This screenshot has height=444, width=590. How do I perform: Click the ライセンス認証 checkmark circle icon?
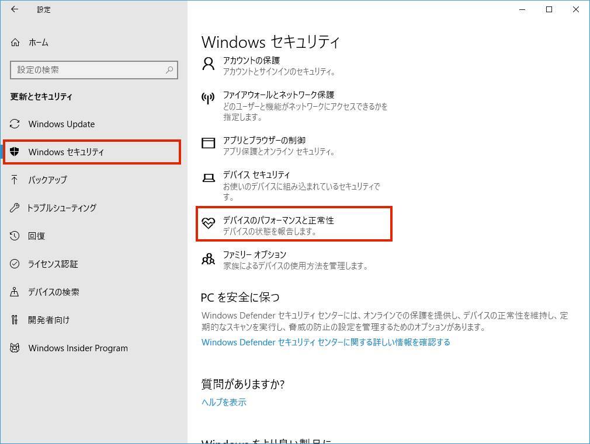15,264
